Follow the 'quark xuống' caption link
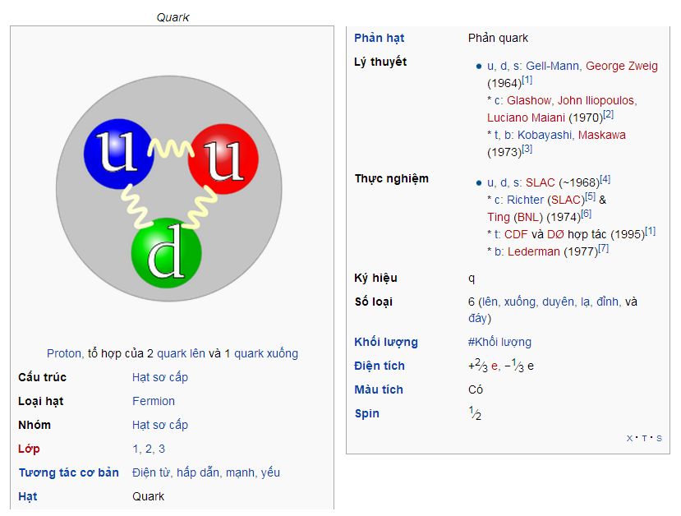Screen dimensions: 681x516 [x=266, y=353]
